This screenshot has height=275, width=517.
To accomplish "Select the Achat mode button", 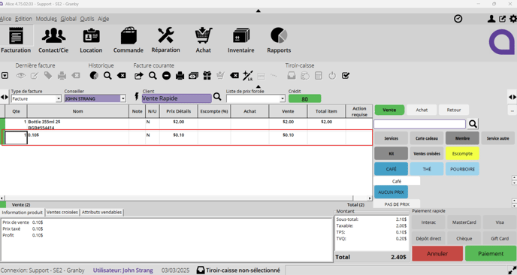I will tap(422, 110).
